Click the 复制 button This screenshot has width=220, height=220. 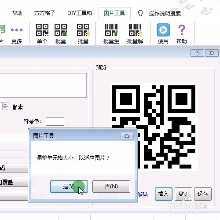coord(183,194)
